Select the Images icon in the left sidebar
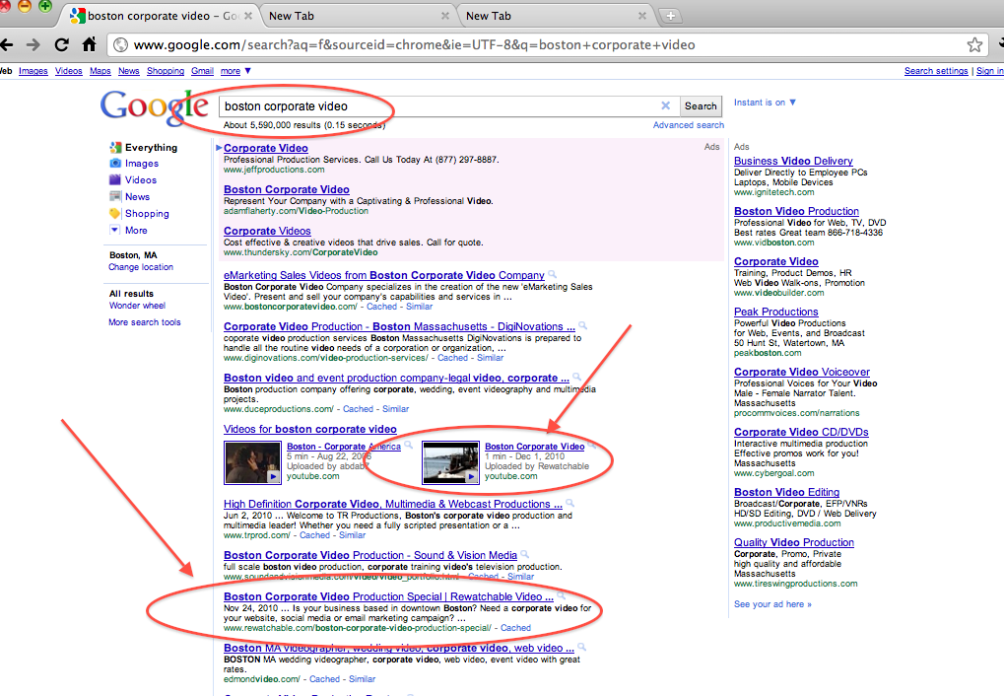 click(x=115, y=164)
